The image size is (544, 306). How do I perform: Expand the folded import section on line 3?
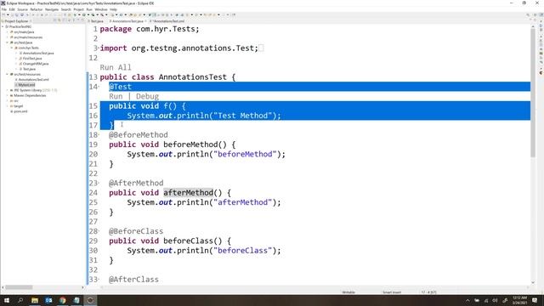point(99,48)
